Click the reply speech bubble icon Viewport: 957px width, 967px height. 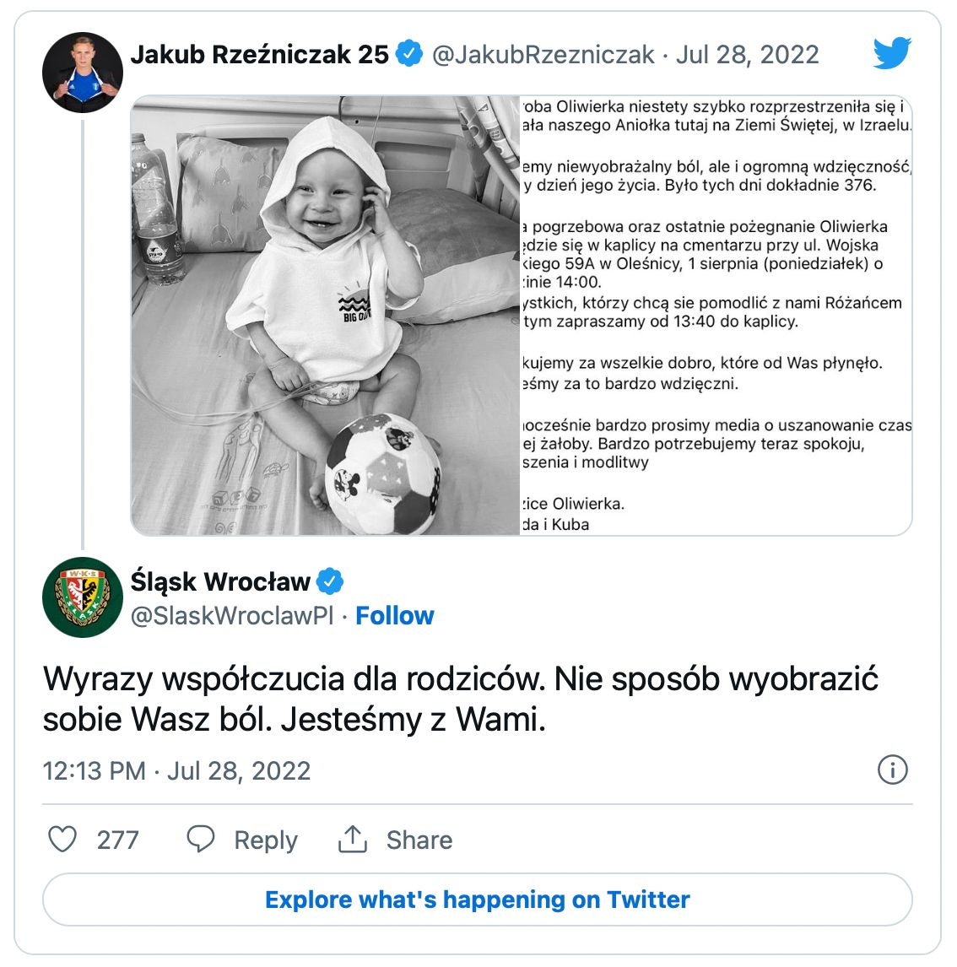200,840
